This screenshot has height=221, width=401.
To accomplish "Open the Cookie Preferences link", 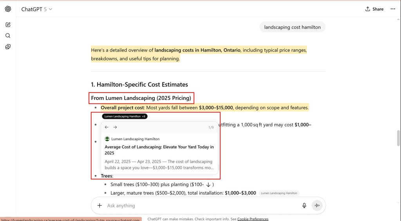I will 253,219.
